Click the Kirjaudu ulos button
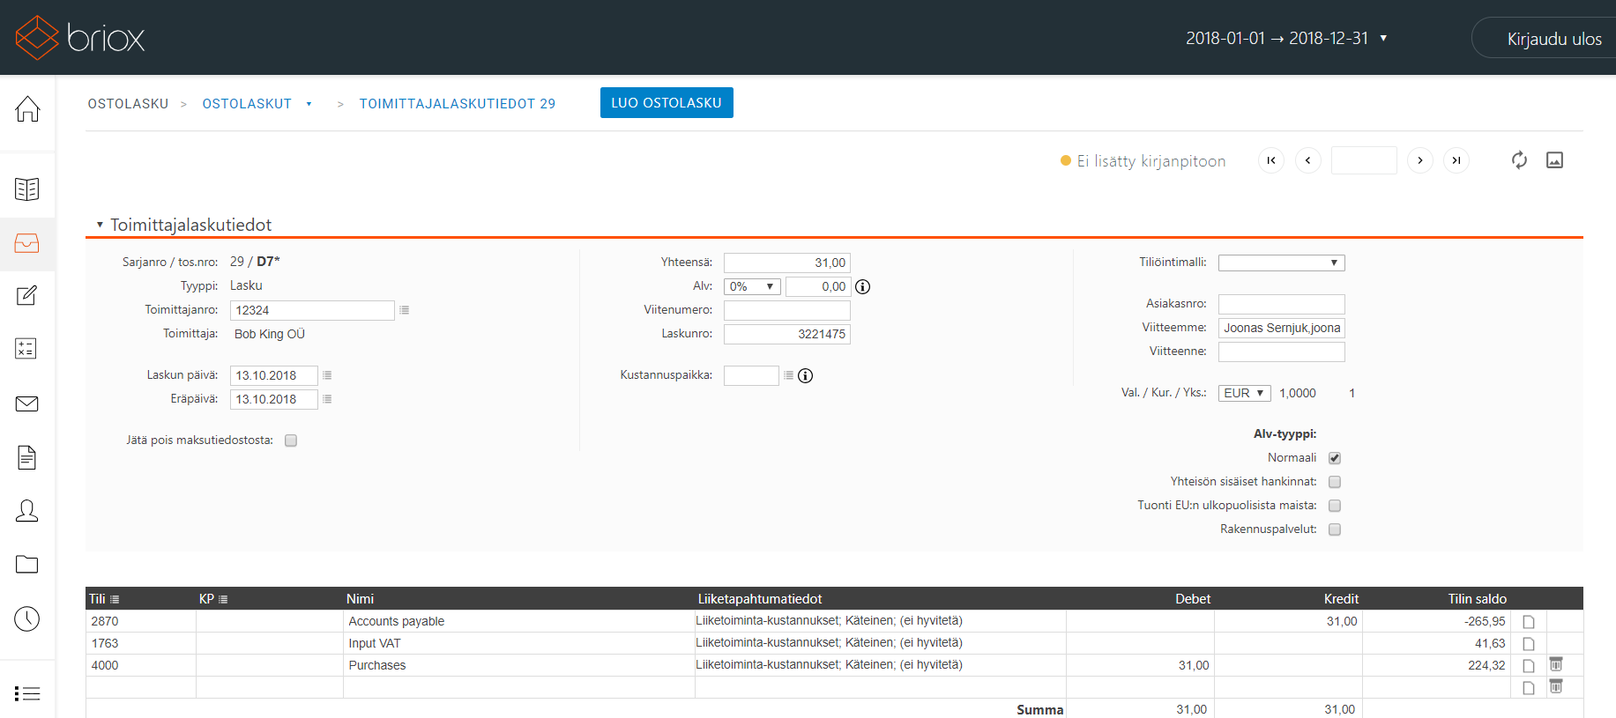1616x718 pixels. pos(1553,39)
